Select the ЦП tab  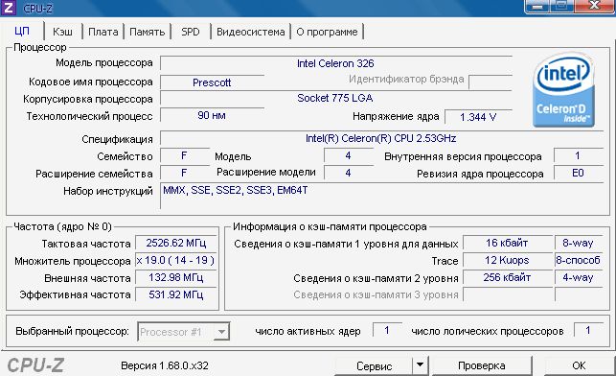coord(22,31)
